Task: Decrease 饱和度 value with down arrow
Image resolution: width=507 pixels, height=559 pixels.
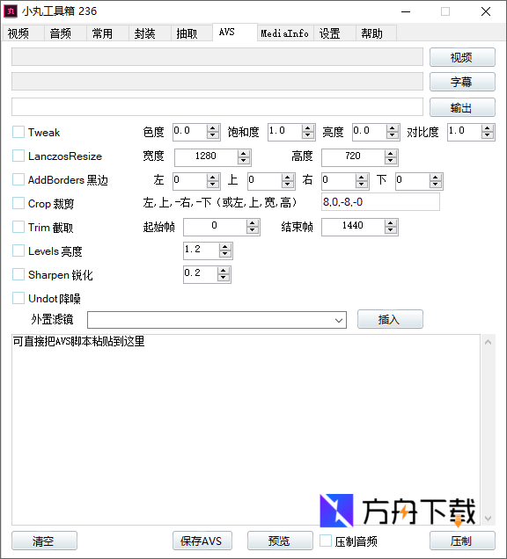Action: (x=307, y=135)
